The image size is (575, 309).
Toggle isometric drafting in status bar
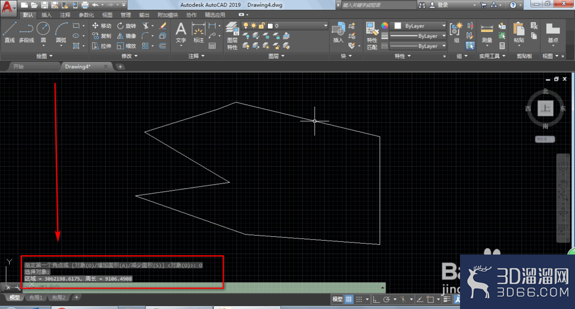[x=402, y=299]
